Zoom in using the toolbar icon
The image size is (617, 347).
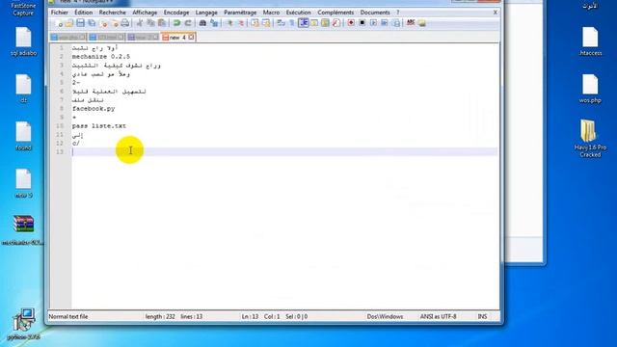229,23
